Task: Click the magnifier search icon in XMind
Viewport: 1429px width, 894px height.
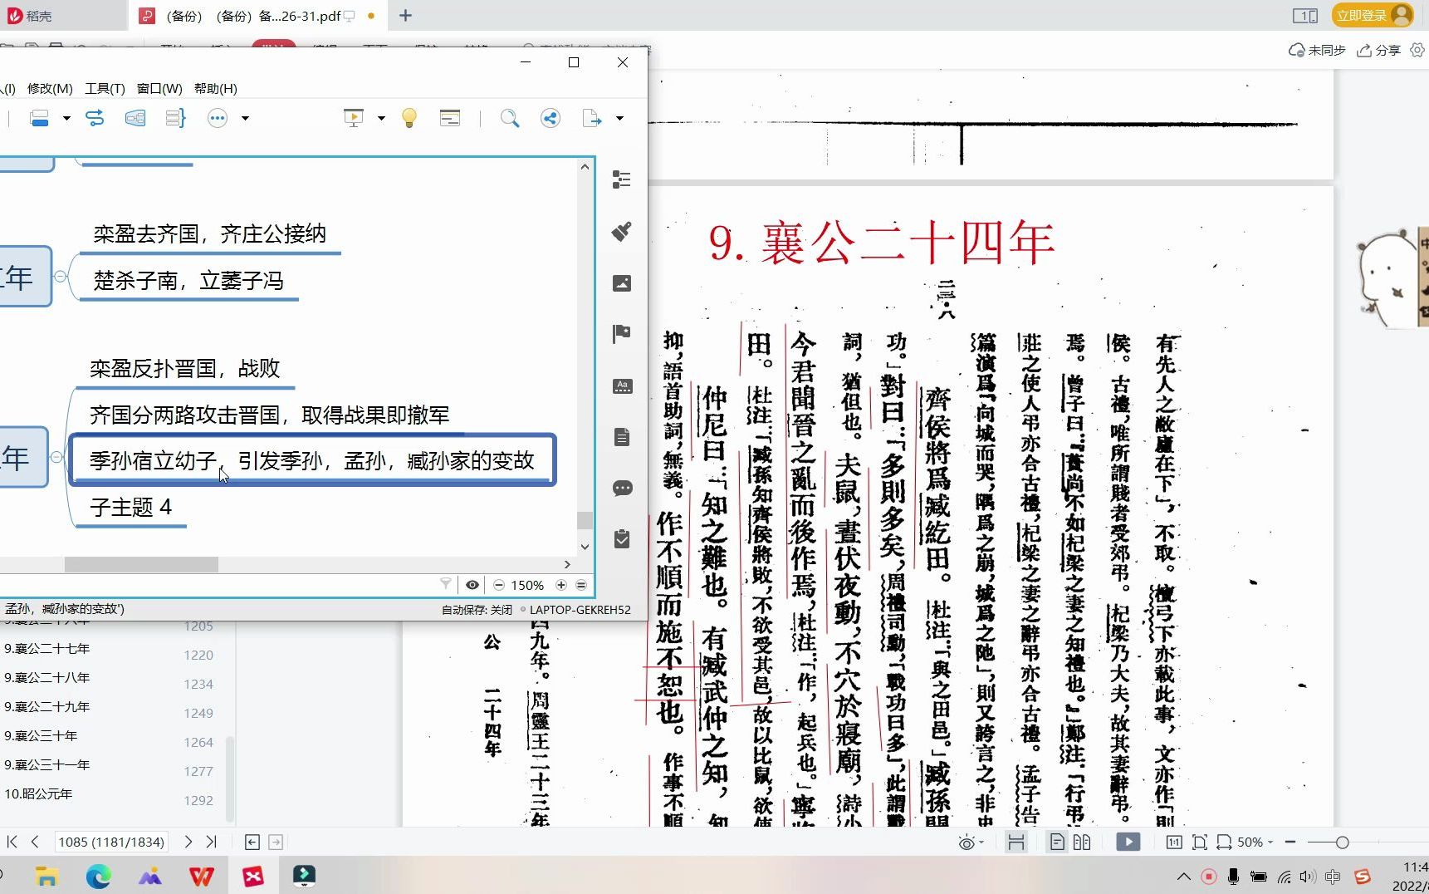Action: (510, 118)
